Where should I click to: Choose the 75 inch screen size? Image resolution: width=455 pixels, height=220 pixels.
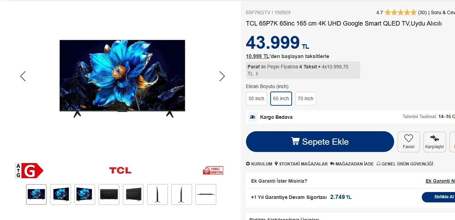click(306, 98)
